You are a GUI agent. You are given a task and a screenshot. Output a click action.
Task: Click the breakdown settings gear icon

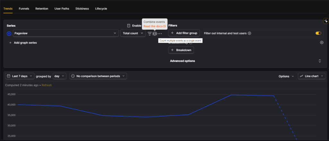point(322,42)
